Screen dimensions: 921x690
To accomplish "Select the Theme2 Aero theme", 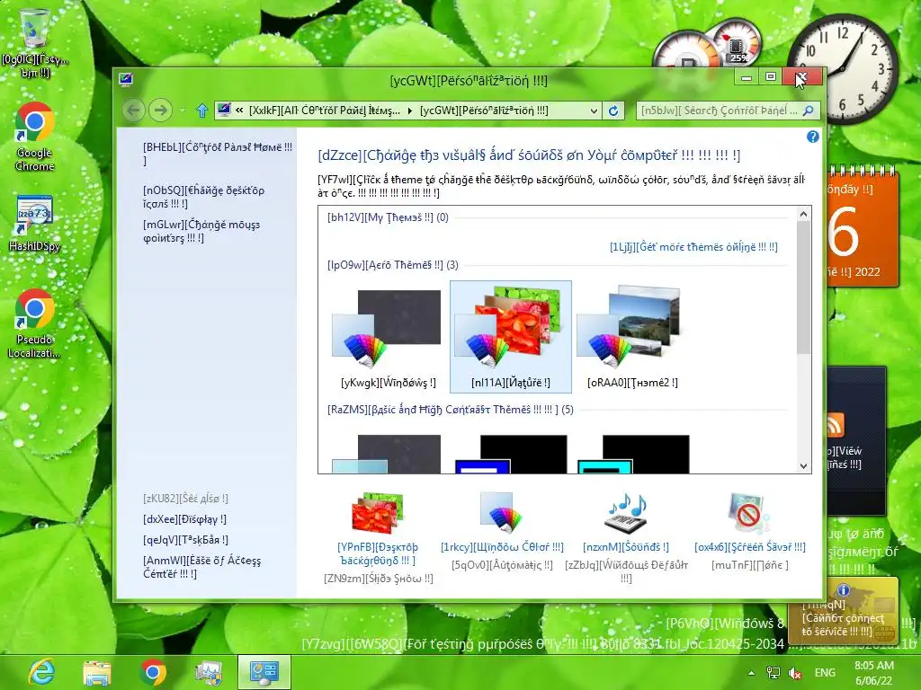I will coord(632,338).
